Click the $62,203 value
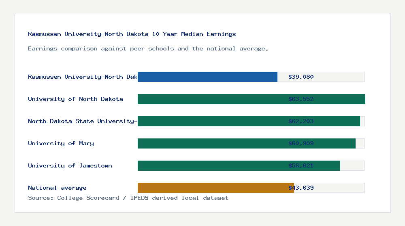The image size is (405, 226). 301,121
